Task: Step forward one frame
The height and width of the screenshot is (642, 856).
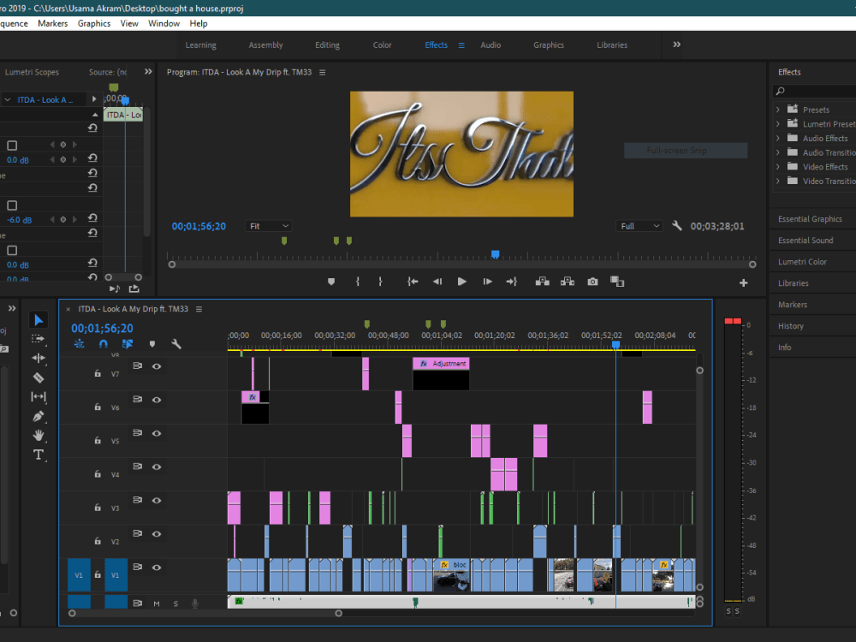Action: tap(487, 282)
